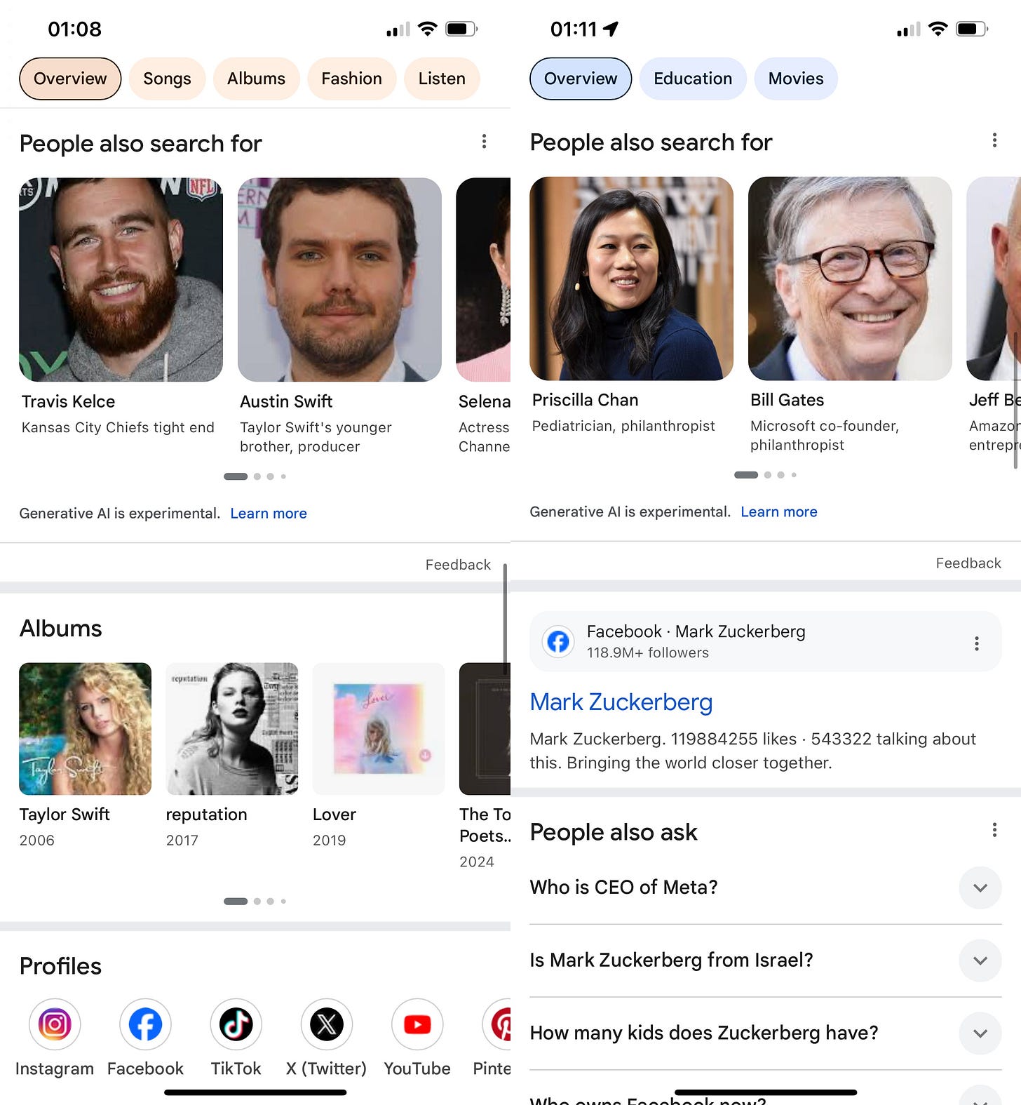The width and height of the screenshot is (1021, 1105).
Task: Tap the Travis Kelce name text
Action: click(68, 401)
